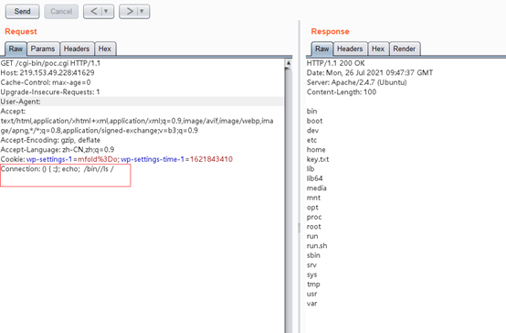The height and width of the screenshot is (333, 506).
Task: Click the Connection header payload line
Action: tap(58, 169)
